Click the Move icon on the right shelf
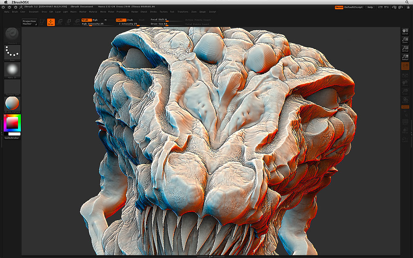 (405, 84)
